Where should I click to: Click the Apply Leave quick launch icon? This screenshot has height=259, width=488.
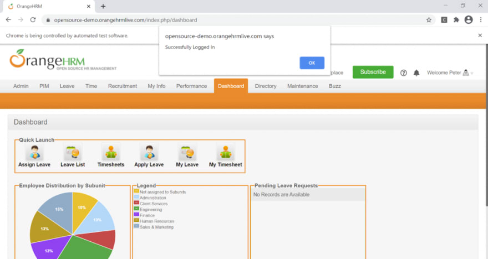149,153
